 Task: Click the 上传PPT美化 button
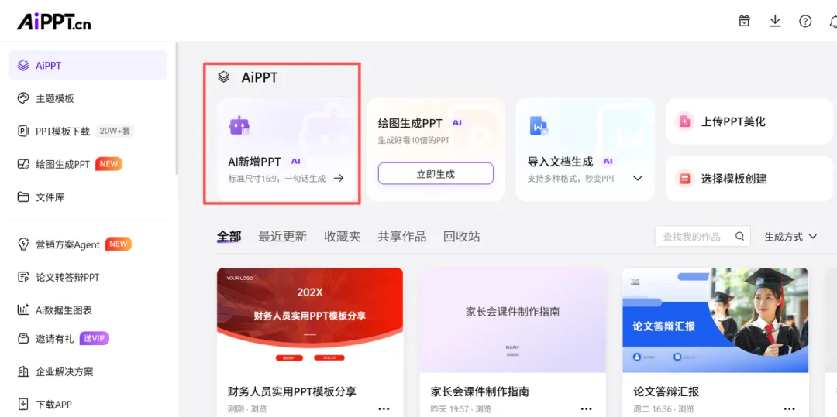749,121
